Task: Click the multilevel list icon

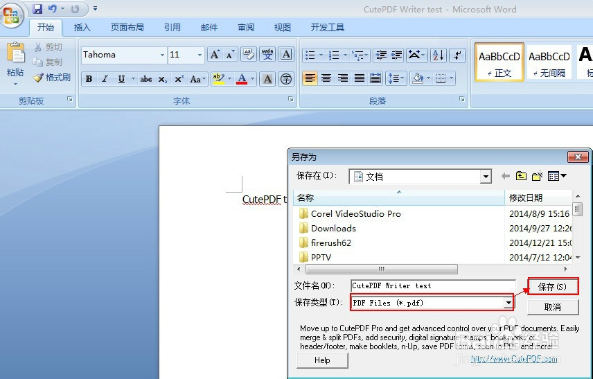Action: pos(357,55)
